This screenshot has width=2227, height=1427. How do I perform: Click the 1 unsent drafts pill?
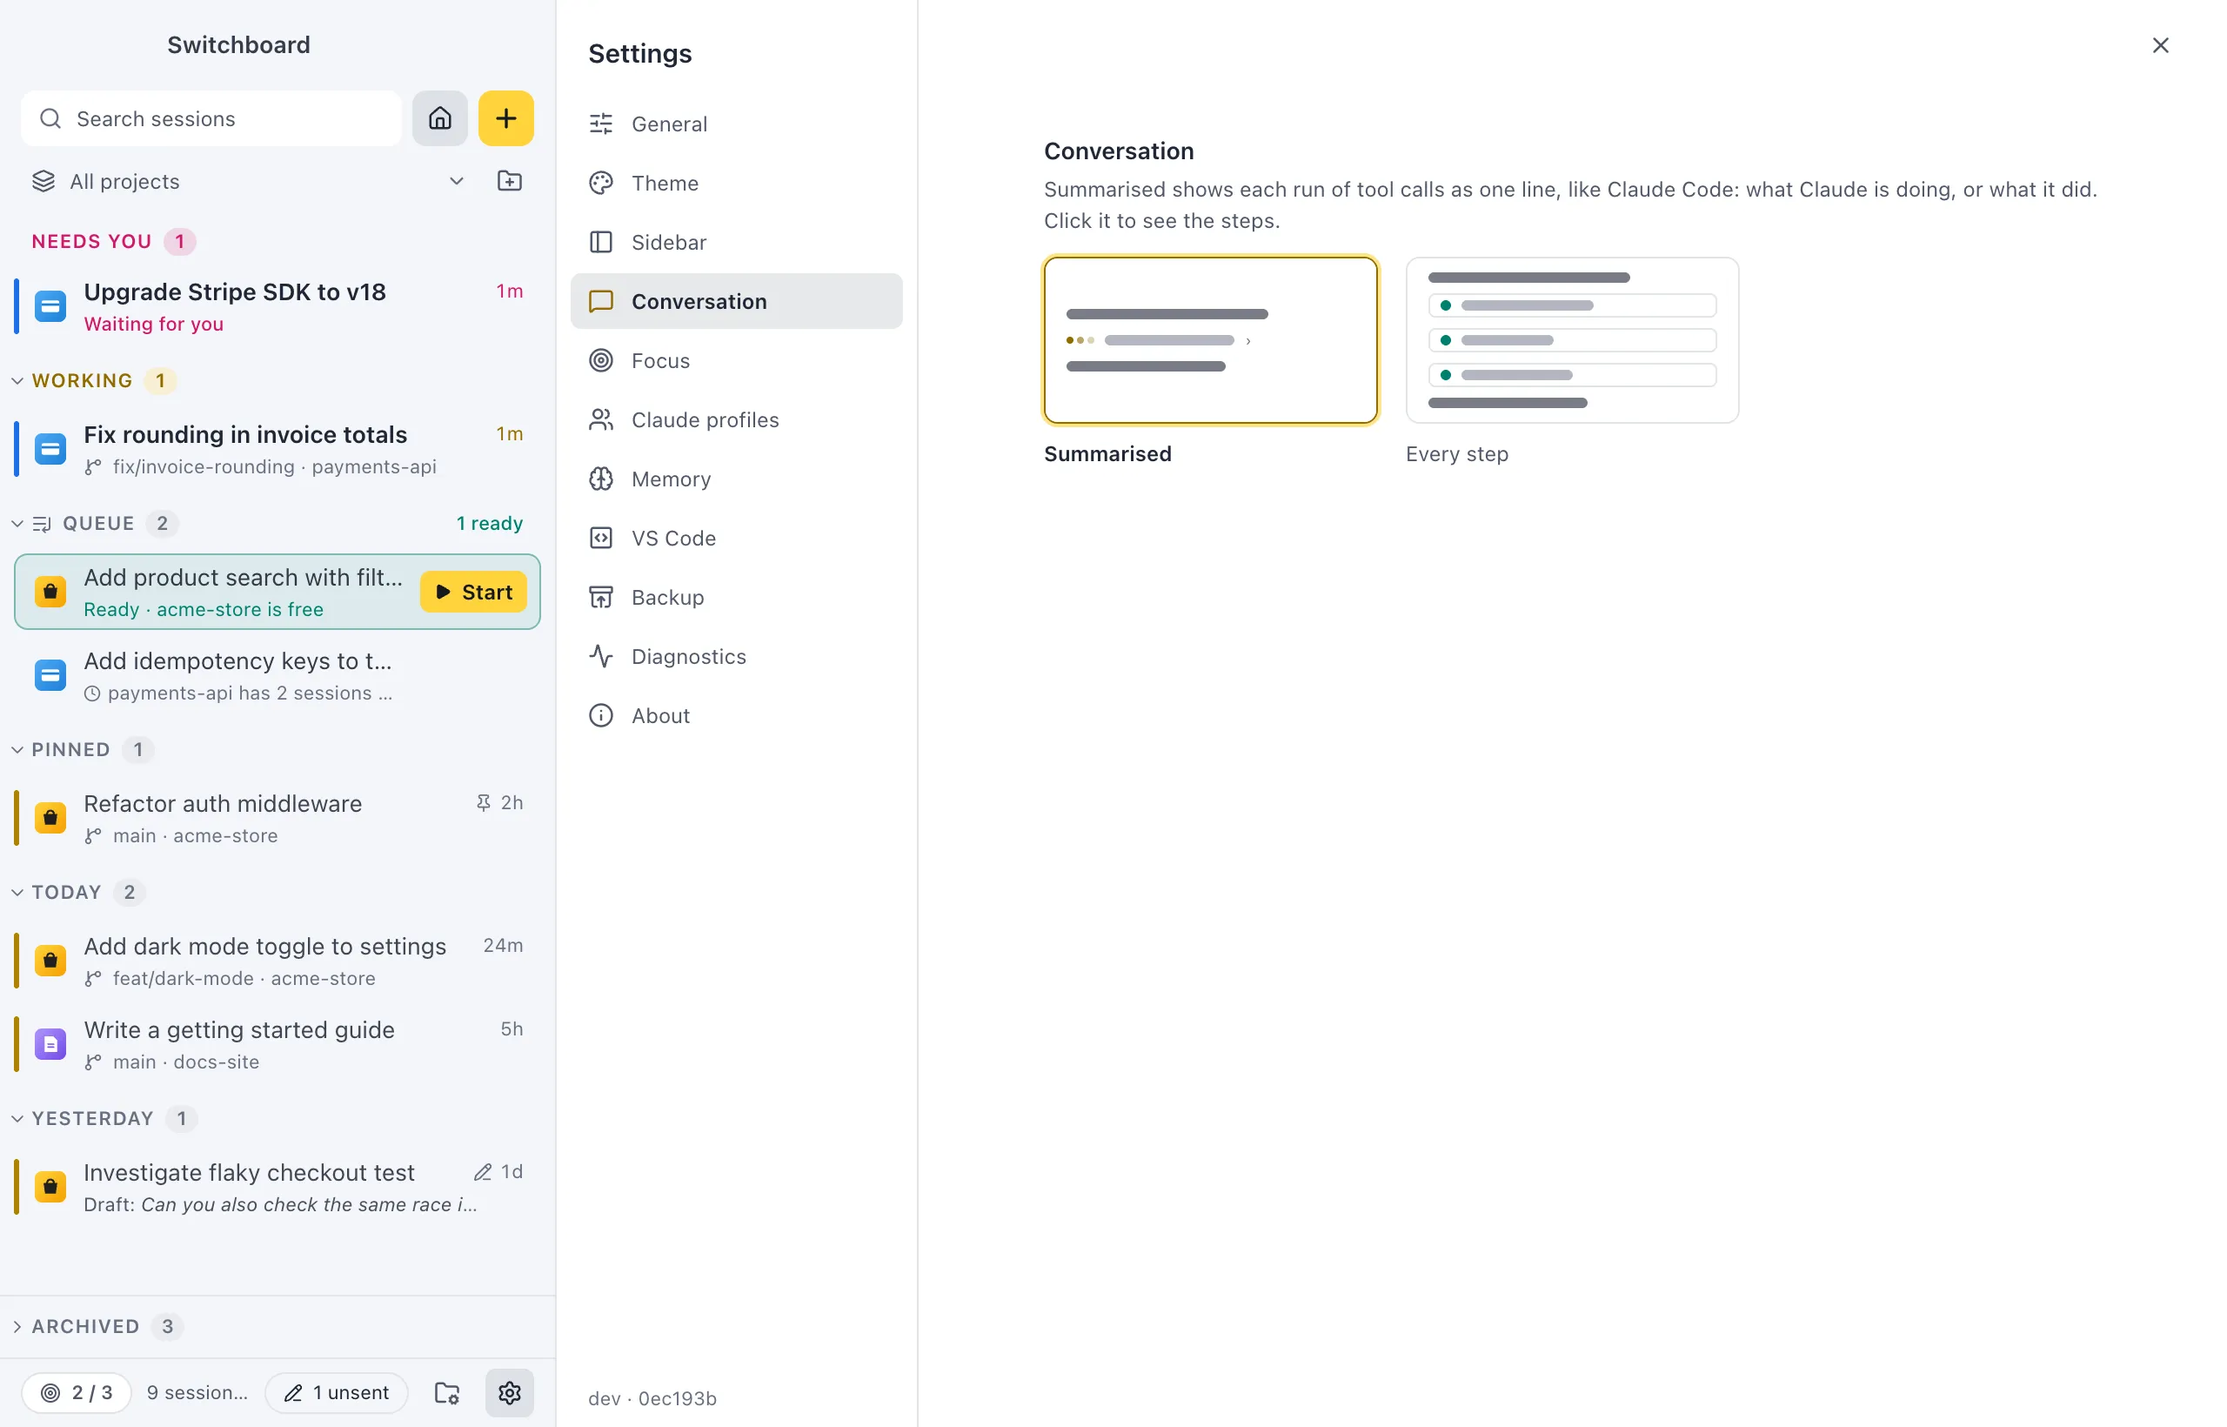click(x=338, y=1393)
